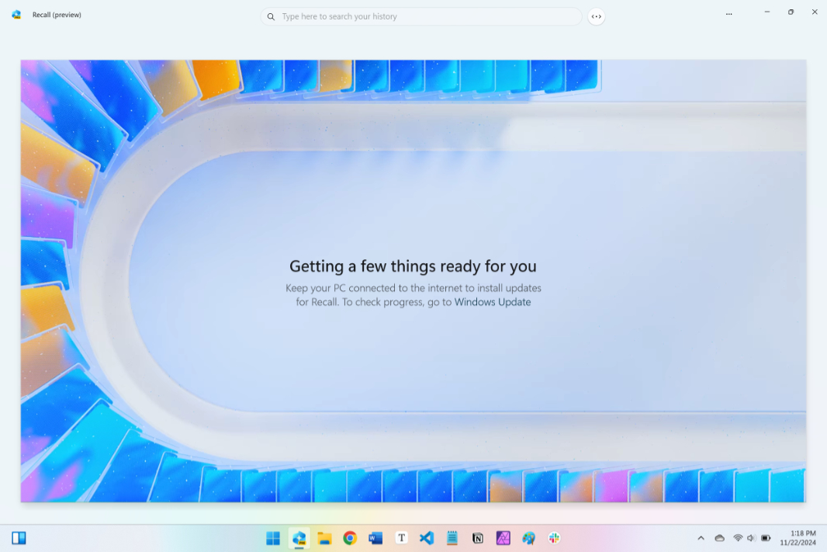The width and height of the screenshot is (827, 552).
Task: Open Typora T icon in taskbar
Action: point(401,538)
